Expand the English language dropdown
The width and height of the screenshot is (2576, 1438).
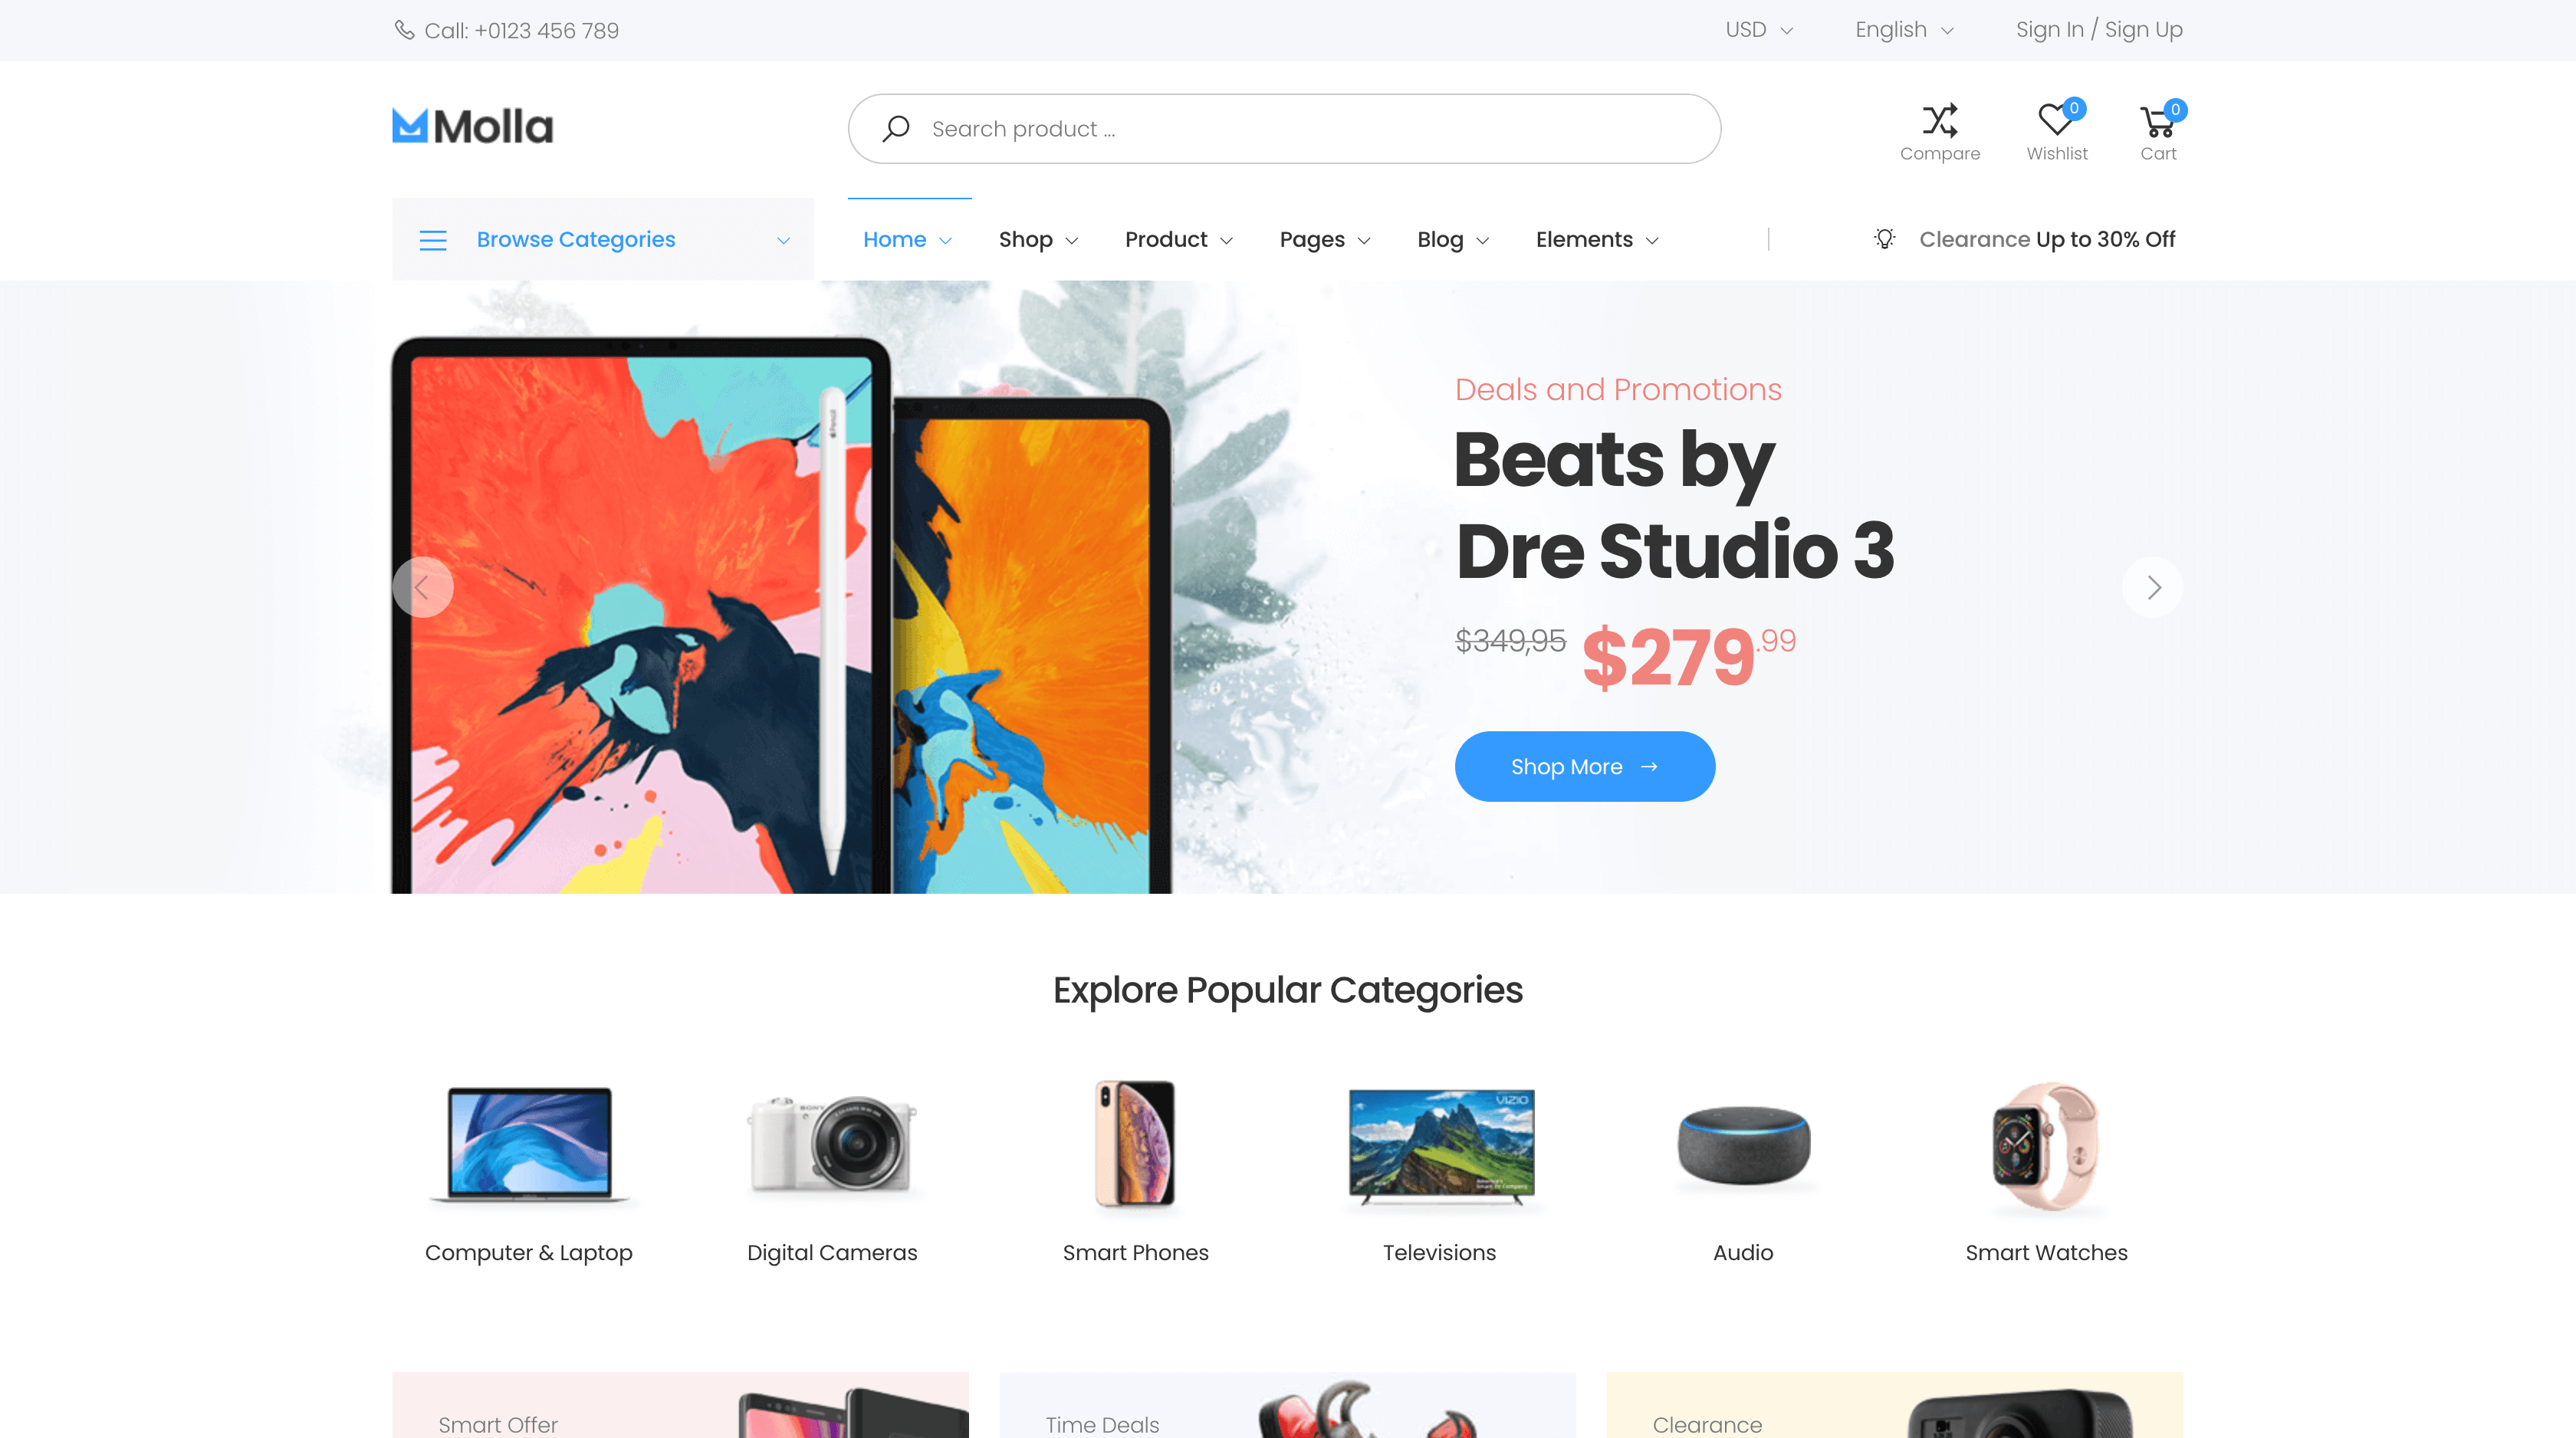click(1907, 30)
